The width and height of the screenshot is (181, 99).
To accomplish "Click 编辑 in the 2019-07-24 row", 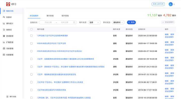I will (x=167, y=65).
